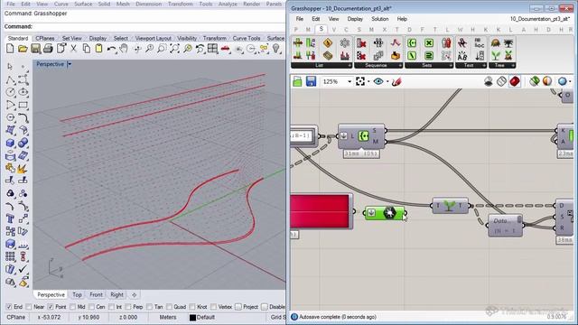The image size is (578, 325).
Task: Toggle the Near osnap checkbox
Action: [29, 307]
